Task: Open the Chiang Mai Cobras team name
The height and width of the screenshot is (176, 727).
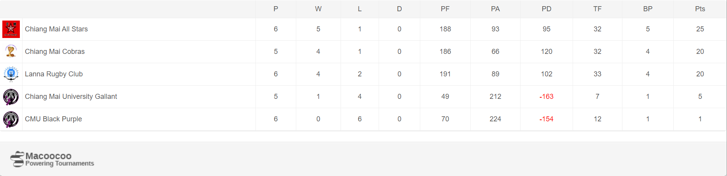Action: [x=55, y=52]
